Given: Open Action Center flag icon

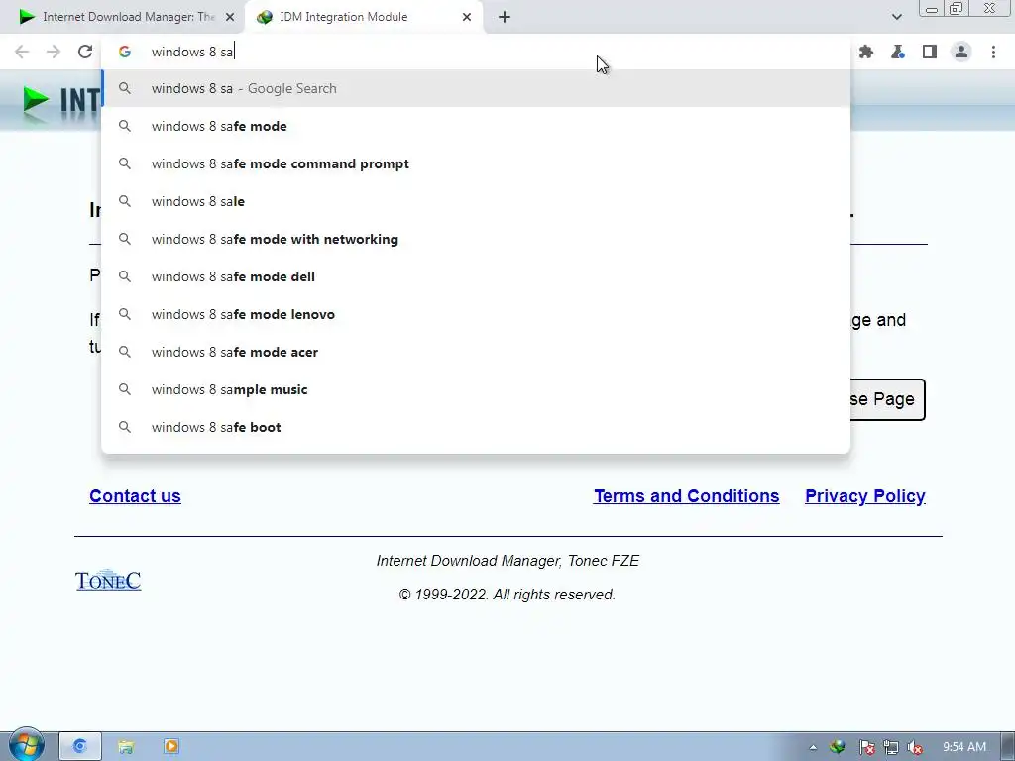Looking at the screenshot, I should [x=866, y=747].
